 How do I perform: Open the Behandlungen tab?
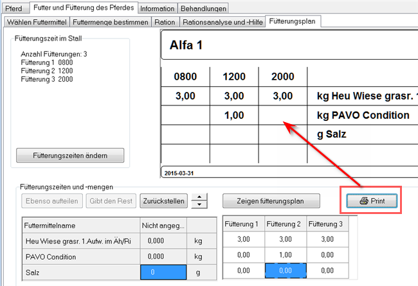pos(203,8)
